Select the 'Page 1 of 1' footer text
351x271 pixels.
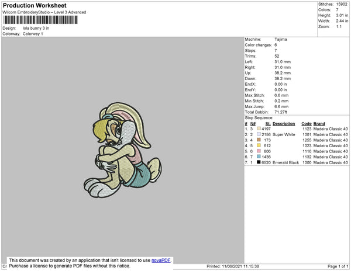(338, 266)
